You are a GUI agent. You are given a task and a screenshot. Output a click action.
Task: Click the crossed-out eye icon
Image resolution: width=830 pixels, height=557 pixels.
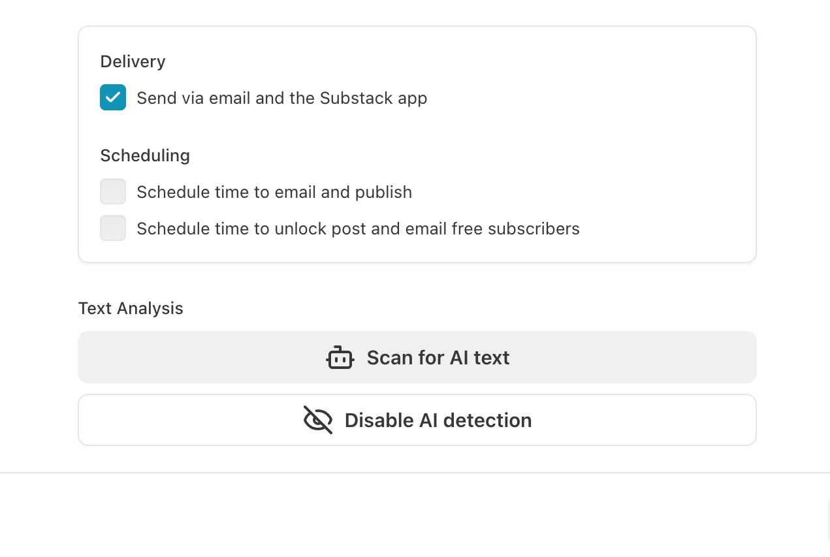[318, 420]
